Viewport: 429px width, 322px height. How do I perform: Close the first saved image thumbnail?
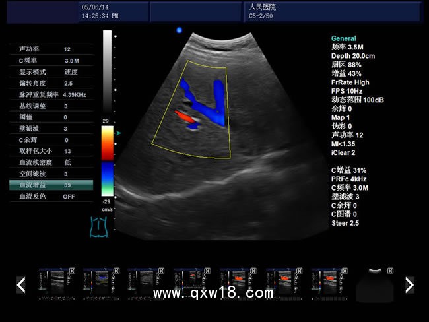tap(71, 271)
